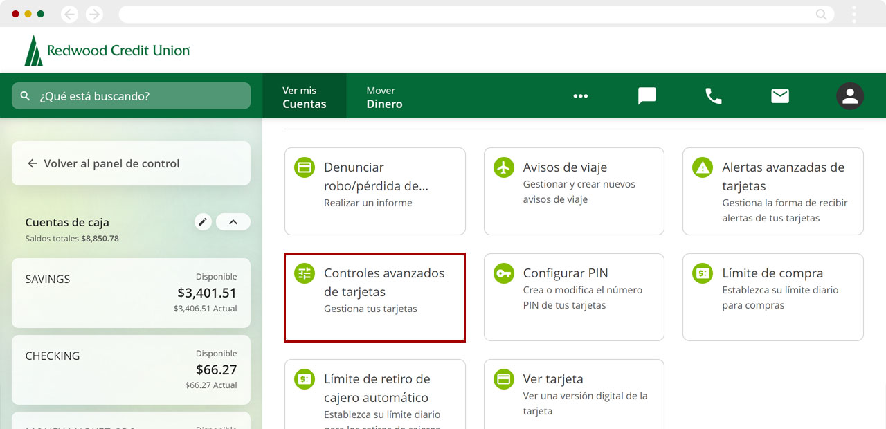Open the browser three-dot menu
The image size is (886, 429).
854,14
